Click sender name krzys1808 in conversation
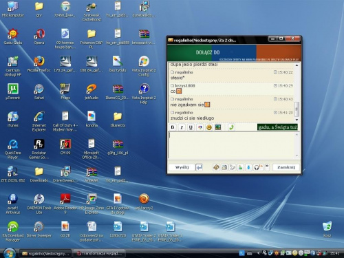Image resolution: width=344 pixels, height=258 pixels. [185, 85]
